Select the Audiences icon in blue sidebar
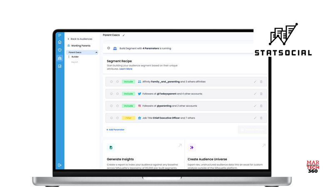Viewport: 333px width, 187px height. (60, 58)
